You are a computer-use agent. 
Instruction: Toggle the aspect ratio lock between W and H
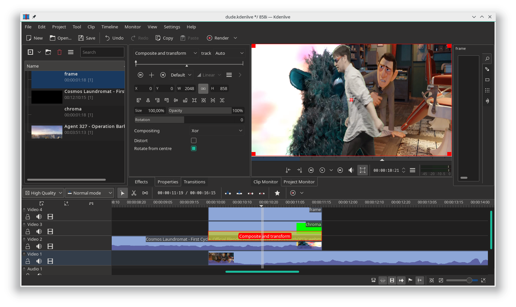coord(203,88)
